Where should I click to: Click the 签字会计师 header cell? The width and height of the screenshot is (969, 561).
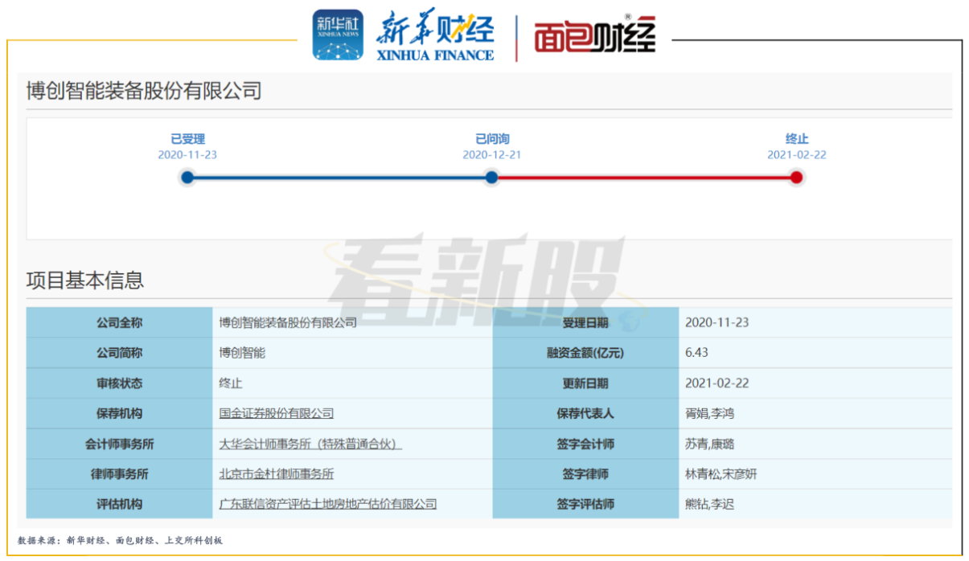(585, 444)
